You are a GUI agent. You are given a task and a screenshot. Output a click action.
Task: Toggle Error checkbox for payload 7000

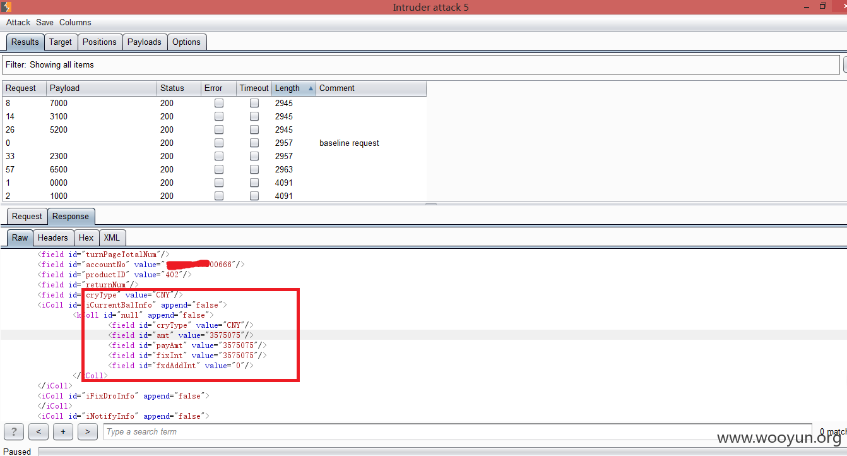tap(219, 103)
